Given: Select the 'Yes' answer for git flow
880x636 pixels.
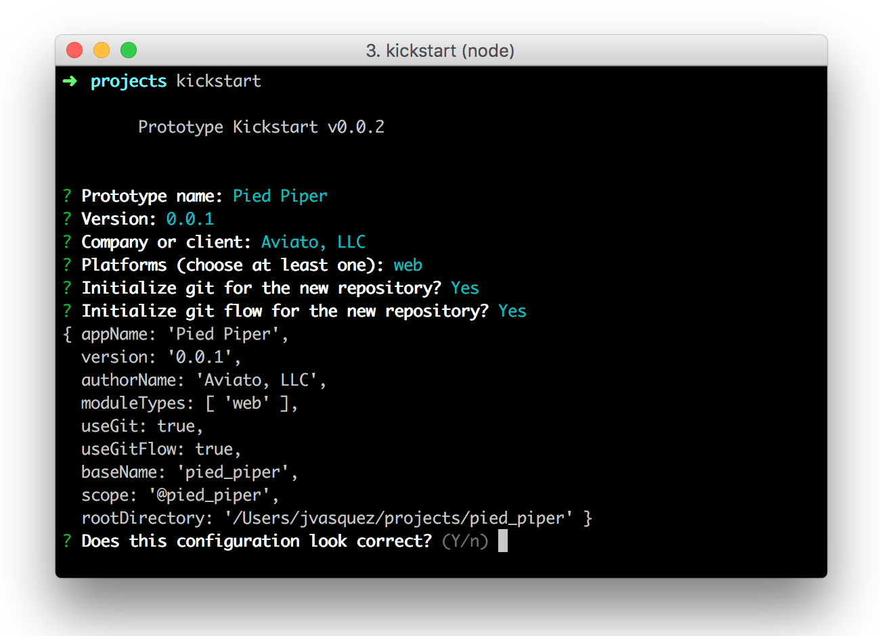Looking at the screenshot, I should point(512,311).
